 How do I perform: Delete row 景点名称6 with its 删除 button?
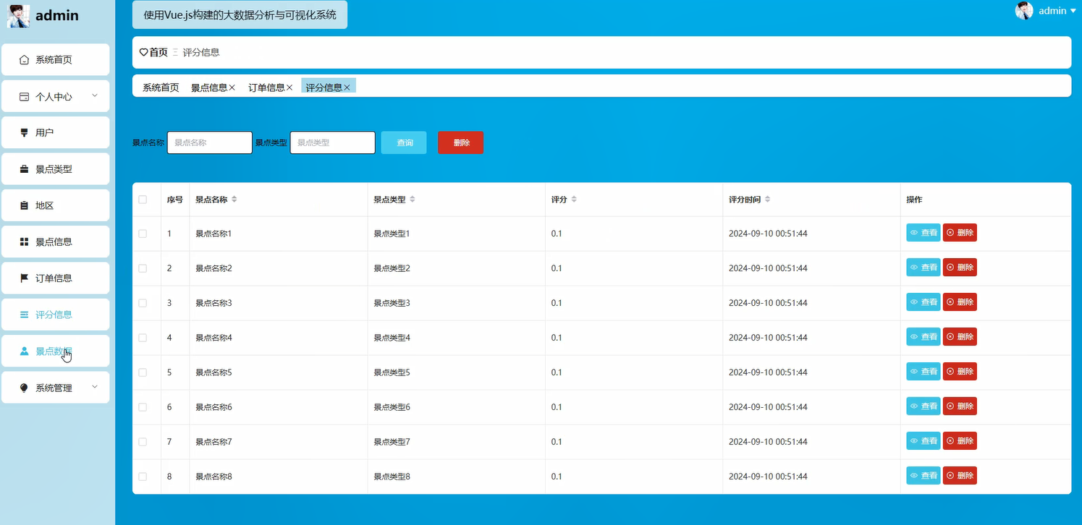pos(960,406)
